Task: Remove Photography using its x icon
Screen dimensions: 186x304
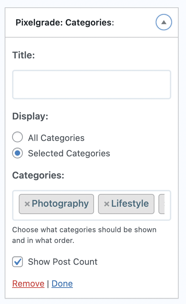Action: pyautogui.click(x=27, y=204)
